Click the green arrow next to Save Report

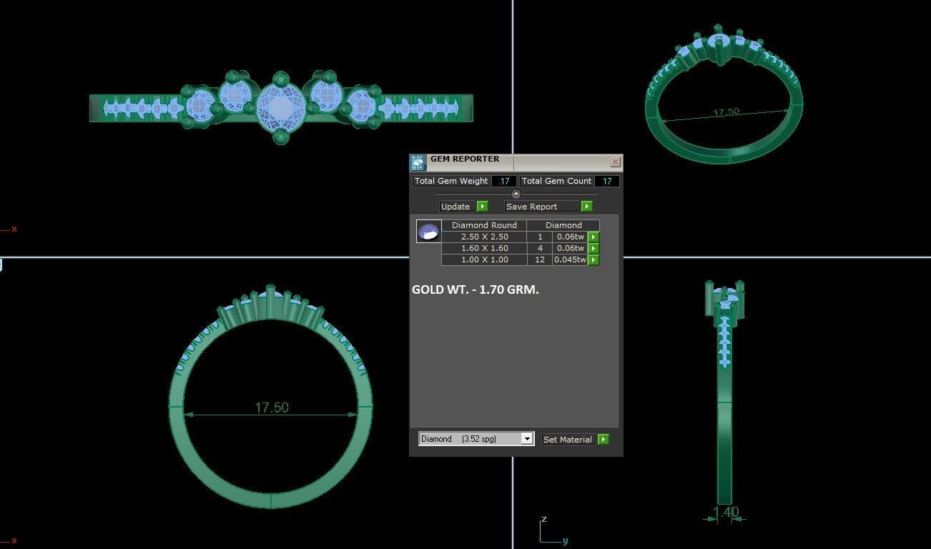tap(586, 207)
